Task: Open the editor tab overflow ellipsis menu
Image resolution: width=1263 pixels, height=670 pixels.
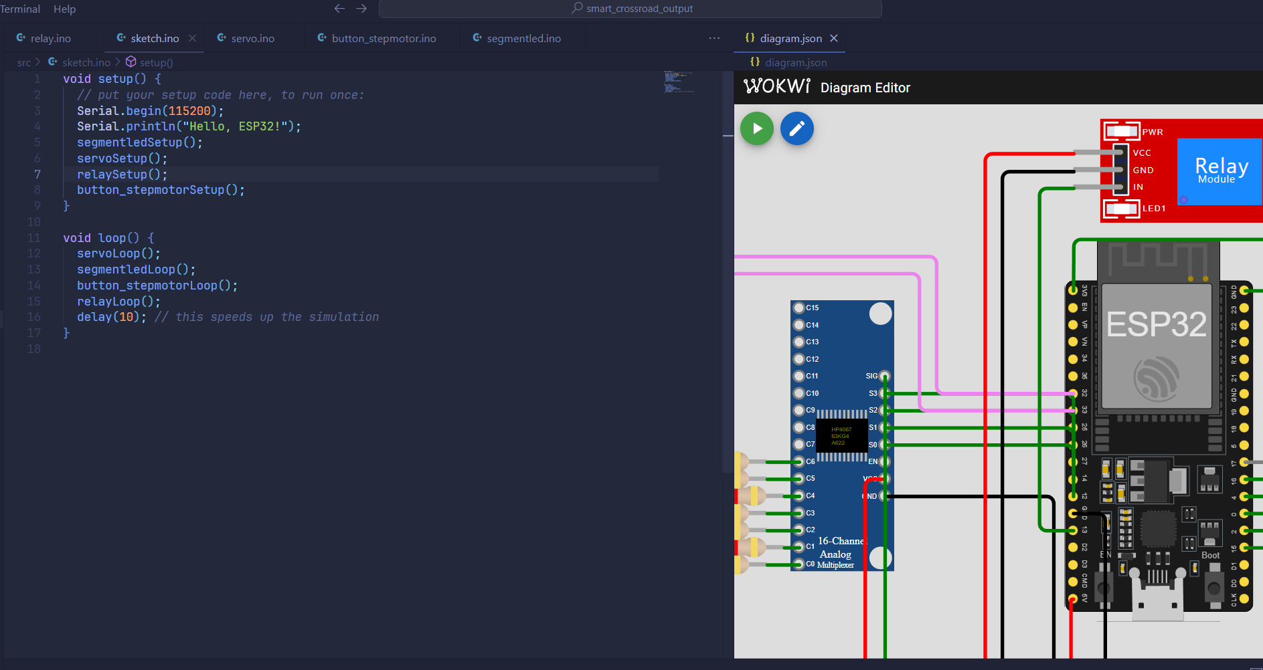Action: click(x=714, y=38)
